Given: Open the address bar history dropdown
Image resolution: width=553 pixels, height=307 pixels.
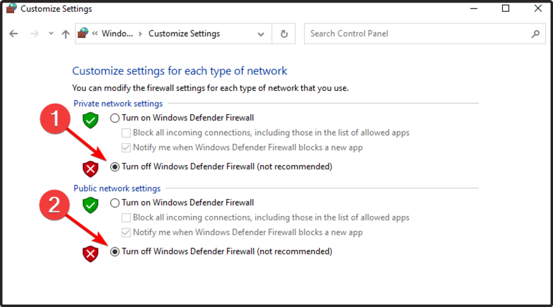Looking at the screenshot, I should point(262,34).
